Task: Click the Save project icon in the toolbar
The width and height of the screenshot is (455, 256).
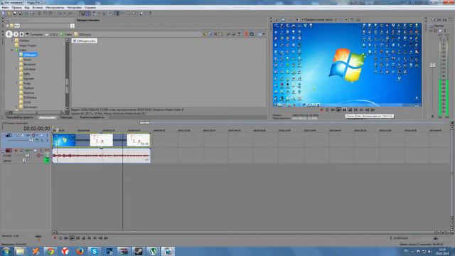Action: (x=15, y=14)
